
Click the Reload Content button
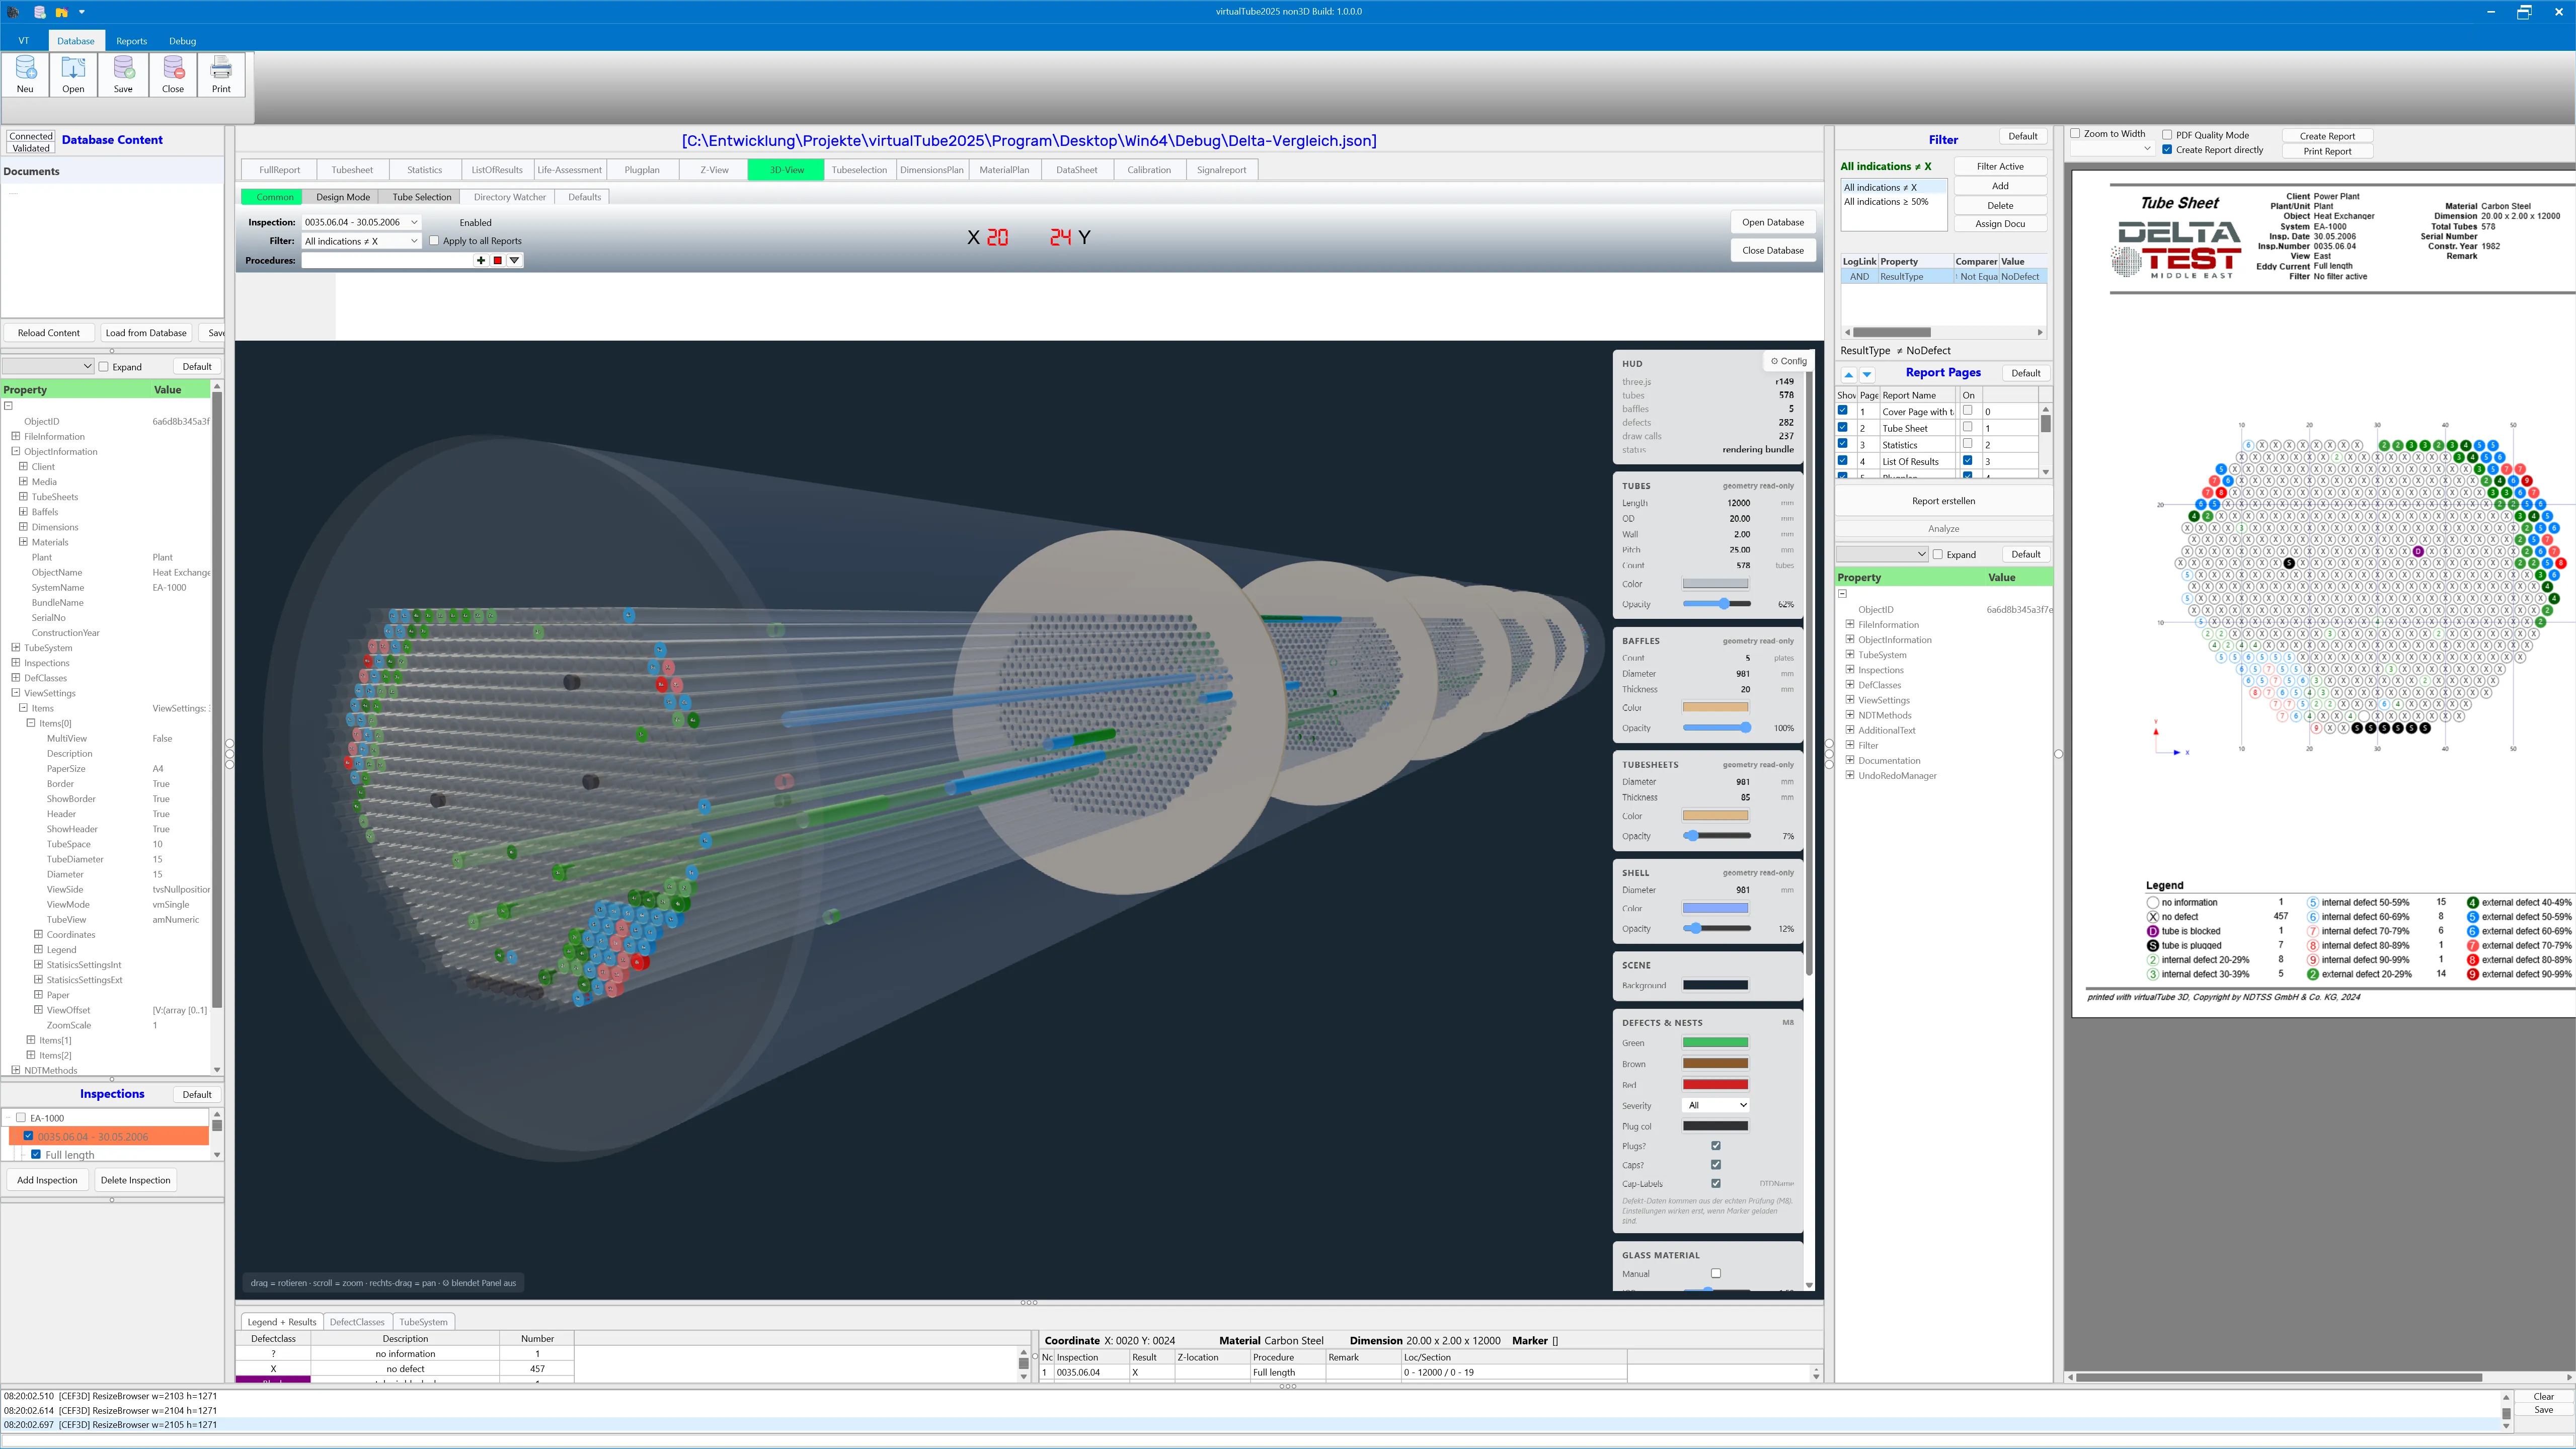pyautogui.click(x=49, y=333)
